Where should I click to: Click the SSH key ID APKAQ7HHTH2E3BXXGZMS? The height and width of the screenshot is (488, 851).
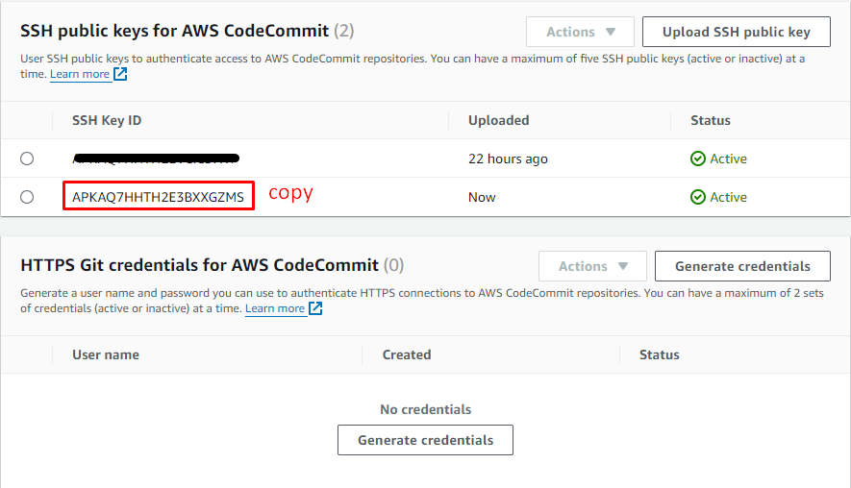click(158, 197)
